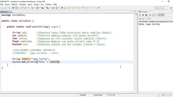The height and width of the screenshot is (97, 173).
Task: Open the Run button dropdown arrow
Action: tap(40, 8)
